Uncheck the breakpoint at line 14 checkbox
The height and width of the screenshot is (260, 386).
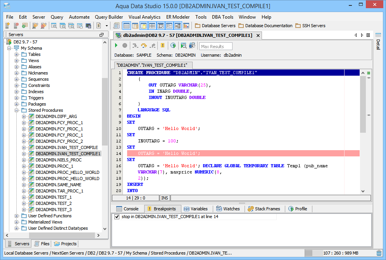117,217
